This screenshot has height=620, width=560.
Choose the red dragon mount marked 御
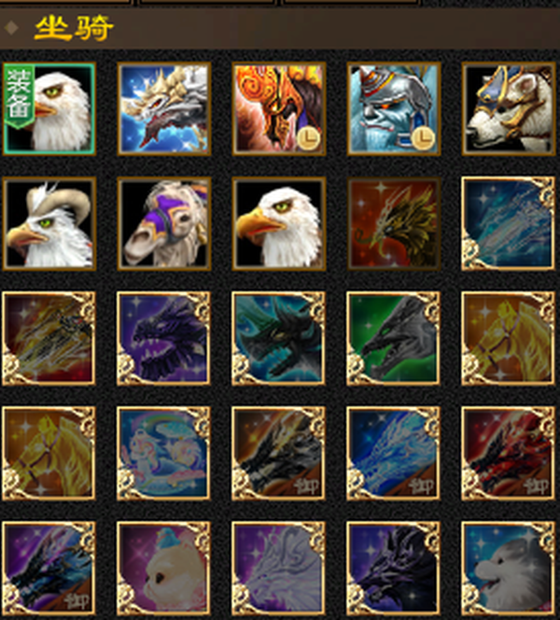(x=509, y=453)
